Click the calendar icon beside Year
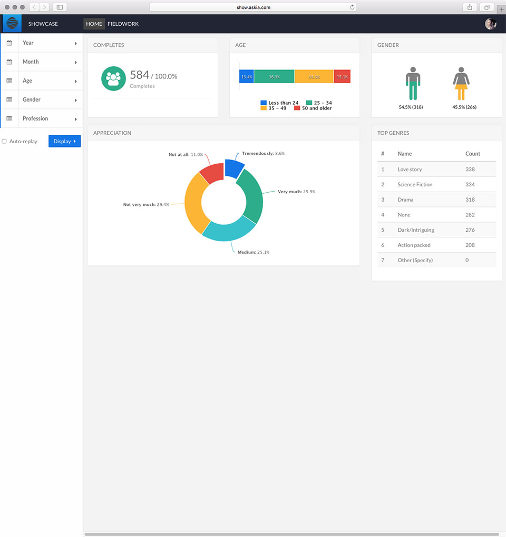This screenshot has width=506, height=537. pyautogui.click(x=9, y=43)
